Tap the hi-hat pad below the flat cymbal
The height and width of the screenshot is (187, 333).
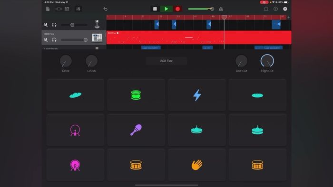coord(257,130)
